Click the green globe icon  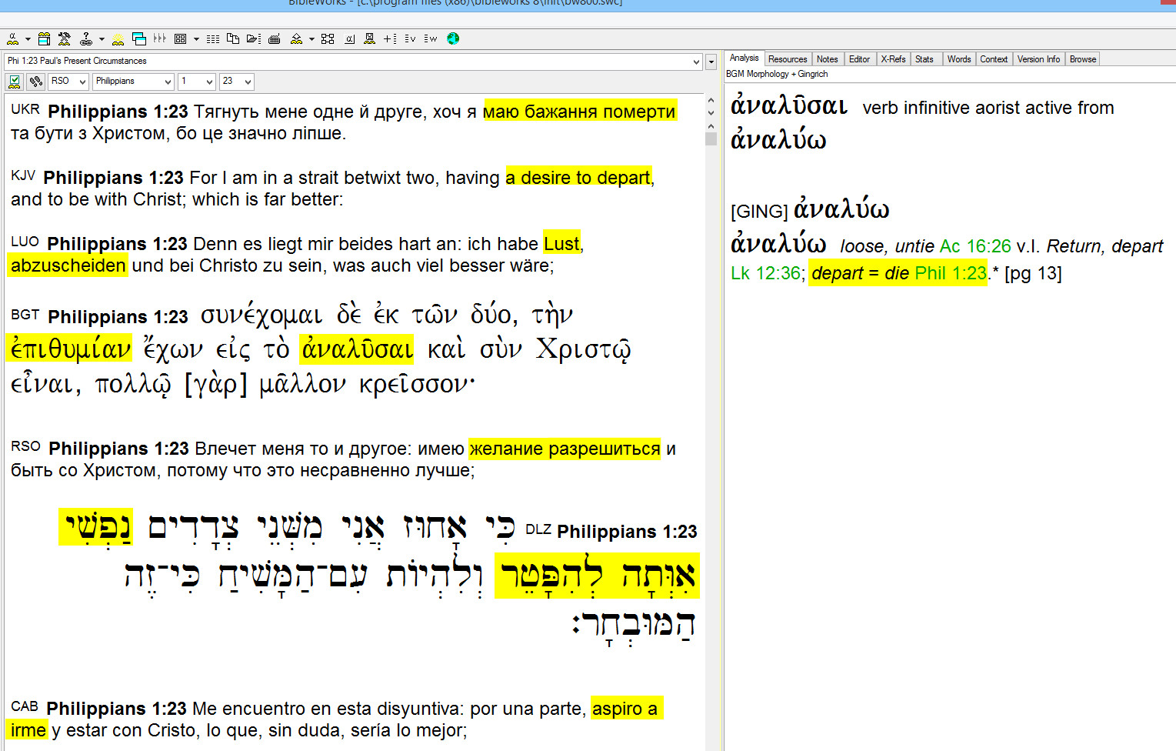(x=453, y=38)
